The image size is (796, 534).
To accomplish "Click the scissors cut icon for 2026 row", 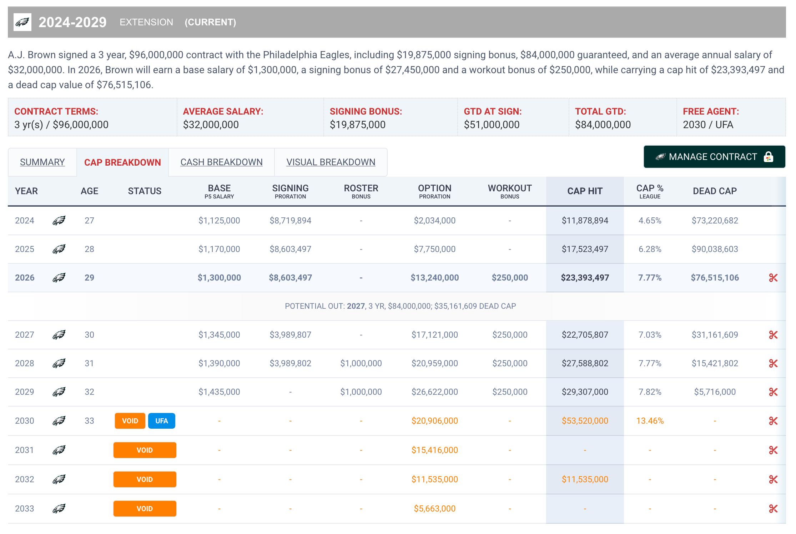I will pyautogui.click(x=773, y=278).
